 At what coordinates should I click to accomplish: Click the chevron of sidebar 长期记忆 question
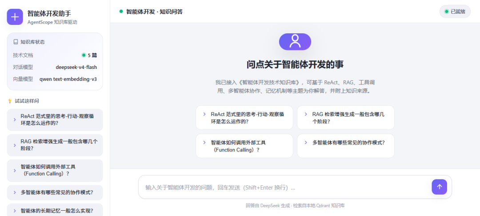tap(15, 211)
